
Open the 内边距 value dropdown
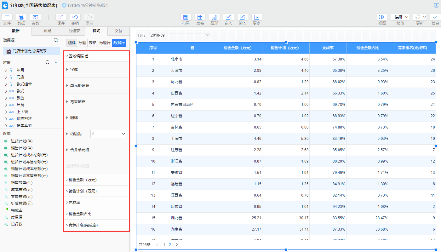tap(108, 134)
